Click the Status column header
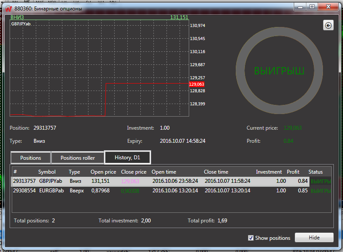Image resolution: width=343 pixels, height=252 pixels. (316, 172)
